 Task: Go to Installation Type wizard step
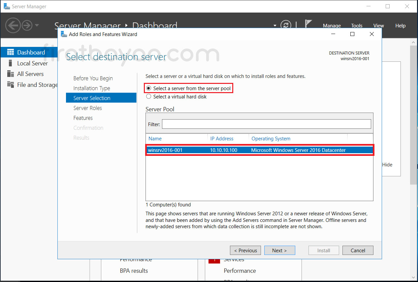(x=92, y=88)
